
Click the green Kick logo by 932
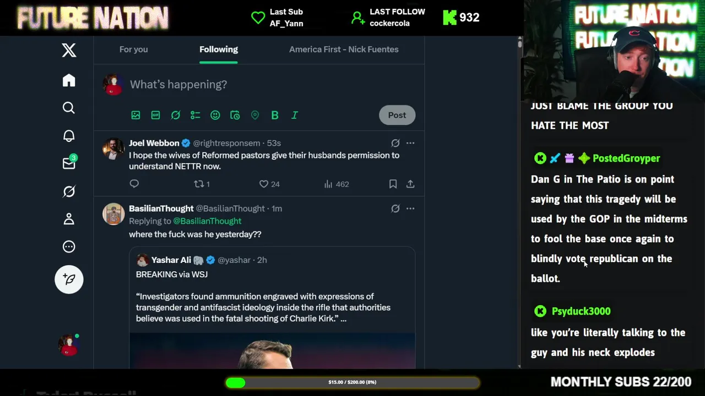(449, 18)
